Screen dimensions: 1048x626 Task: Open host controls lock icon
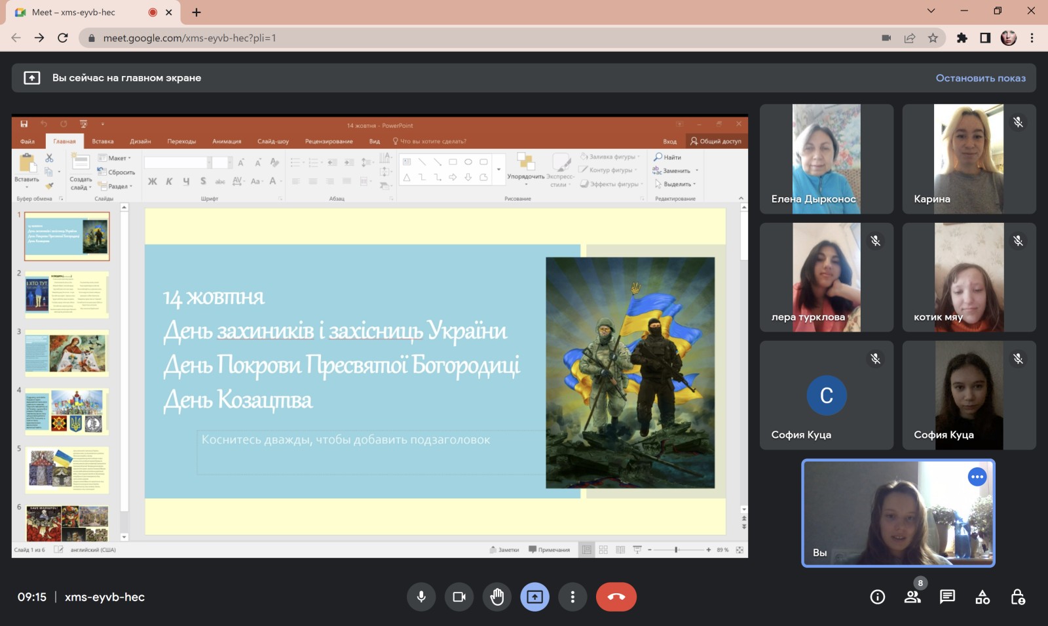point(1017,597)
